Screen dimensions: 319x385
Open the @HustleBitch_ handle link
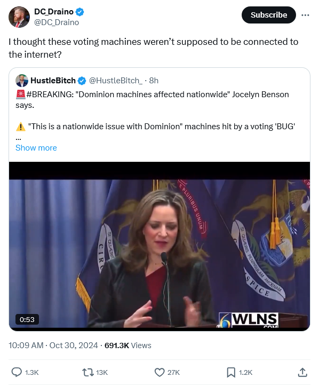pyautogui.click(x=115, y=81)
